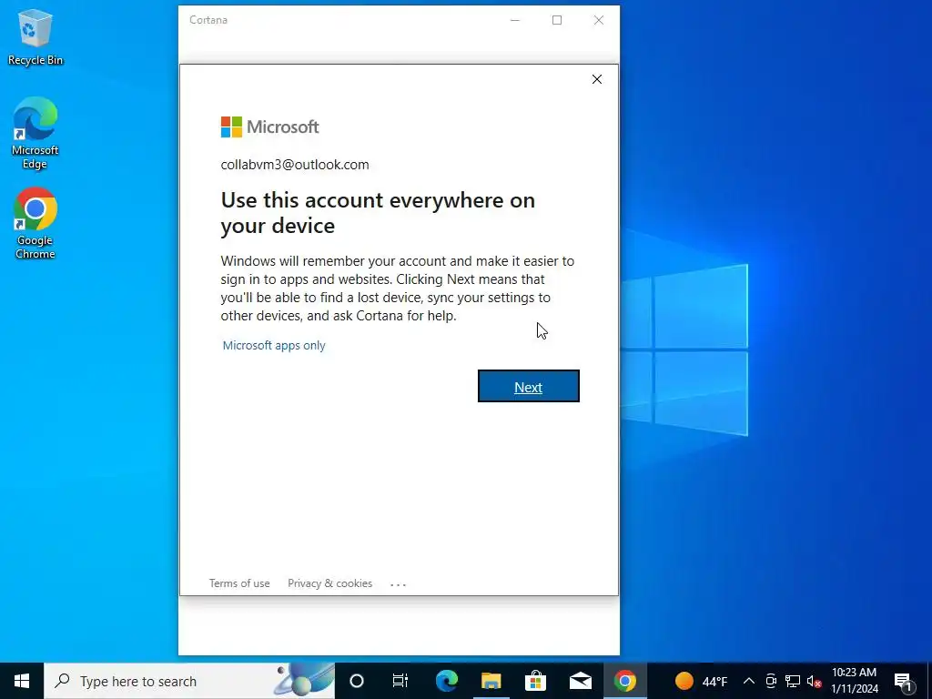This screenshot has height=699, width=932.
Task: Minimize the Cortana window
Action: tap(515, 20)
